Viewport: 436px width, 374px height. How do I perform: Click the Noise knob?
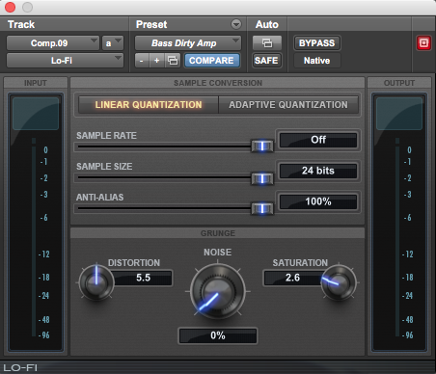[218, 292]
